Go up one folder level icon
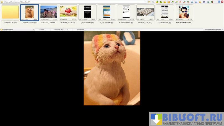Viewport: 224px width, 126px height. point(157,2)
